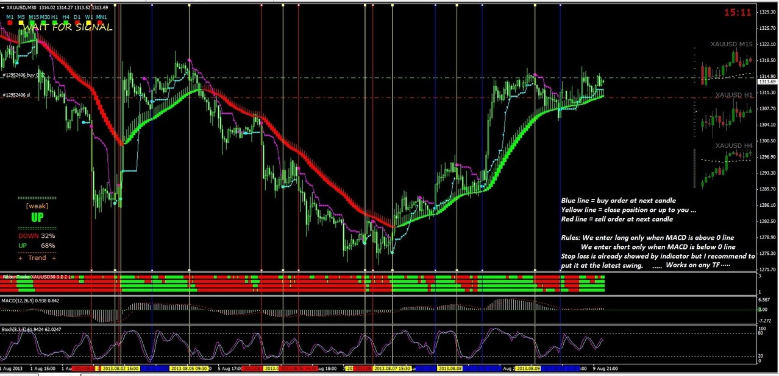Viewport: 779px width, 376px height.
Task: Click the red 15:11 candle timer
Action: (x=738, y=12)
